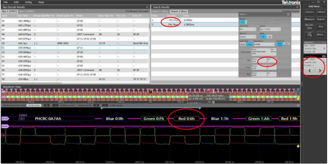Go to next Search 2 event

pyautogui.click(x=320, y=70)
